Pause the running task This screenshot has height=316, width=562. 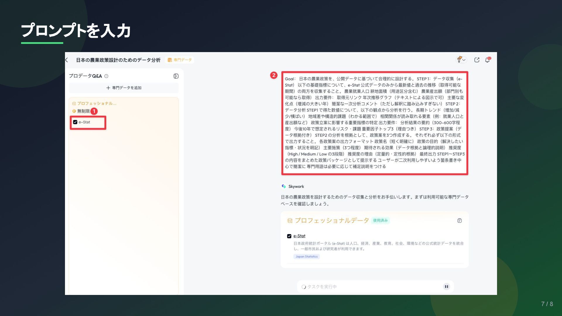click(x=446, y=286)
